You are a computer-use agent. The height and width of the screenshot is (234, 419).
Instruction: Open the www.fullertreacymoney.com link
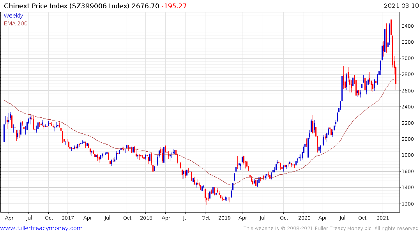pos(41,228)
